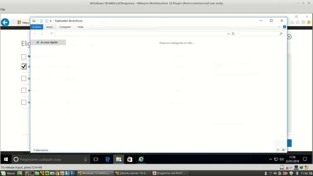Switch to the Compartir ribbon tab

(65, 27)
